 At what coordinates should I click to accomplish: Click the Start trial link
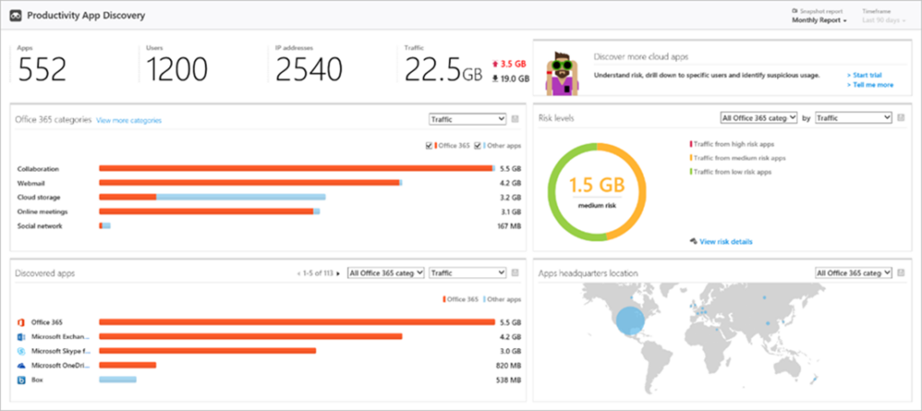coord(869,74)
